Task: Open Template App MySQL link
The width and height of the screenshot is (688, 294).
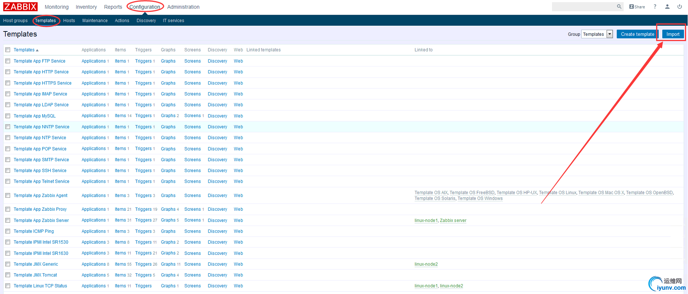Action: pos(35,116)
